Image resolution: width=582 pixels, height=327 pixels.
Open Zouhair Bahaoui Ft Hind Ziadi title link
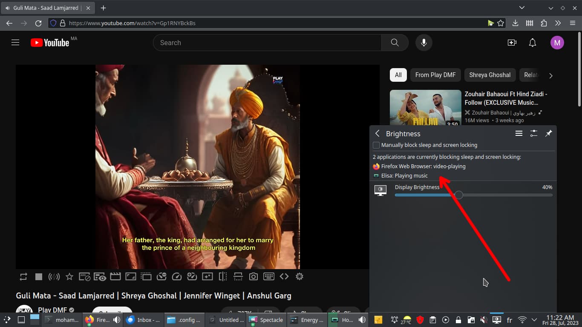pyautogui.click(x=506, y=98)
